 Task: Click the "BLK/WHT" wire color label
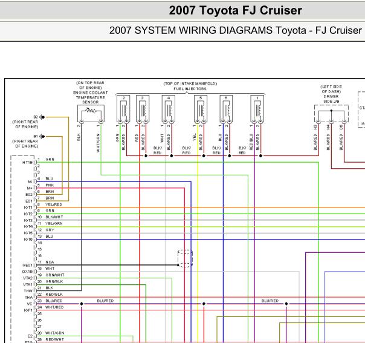[x=54, y=217]
